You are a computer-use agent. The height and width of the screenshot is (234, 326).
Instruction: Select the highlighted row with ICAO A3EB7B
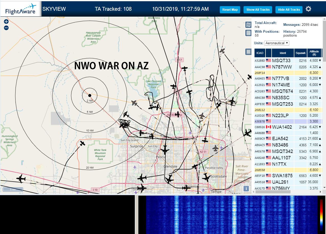point(288,121)
